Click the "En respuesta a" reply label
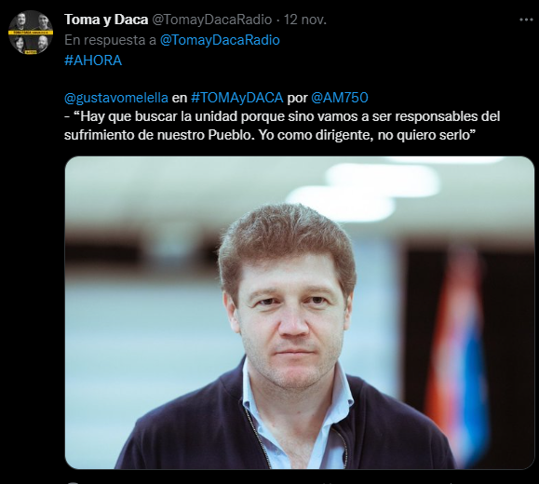539x484 pixels. coord(111,40)
